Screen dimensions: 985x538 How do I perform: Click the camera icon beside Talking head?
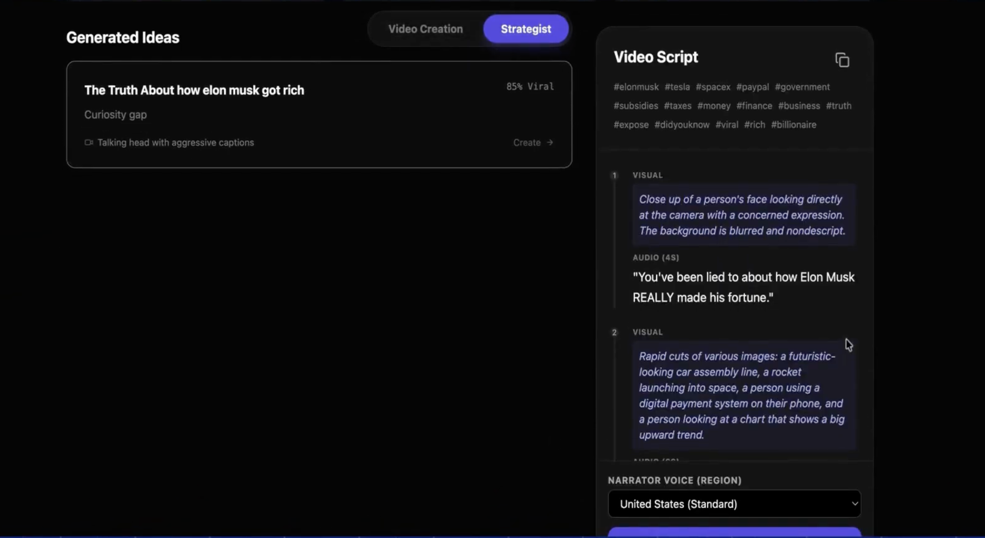click(89, 142)
